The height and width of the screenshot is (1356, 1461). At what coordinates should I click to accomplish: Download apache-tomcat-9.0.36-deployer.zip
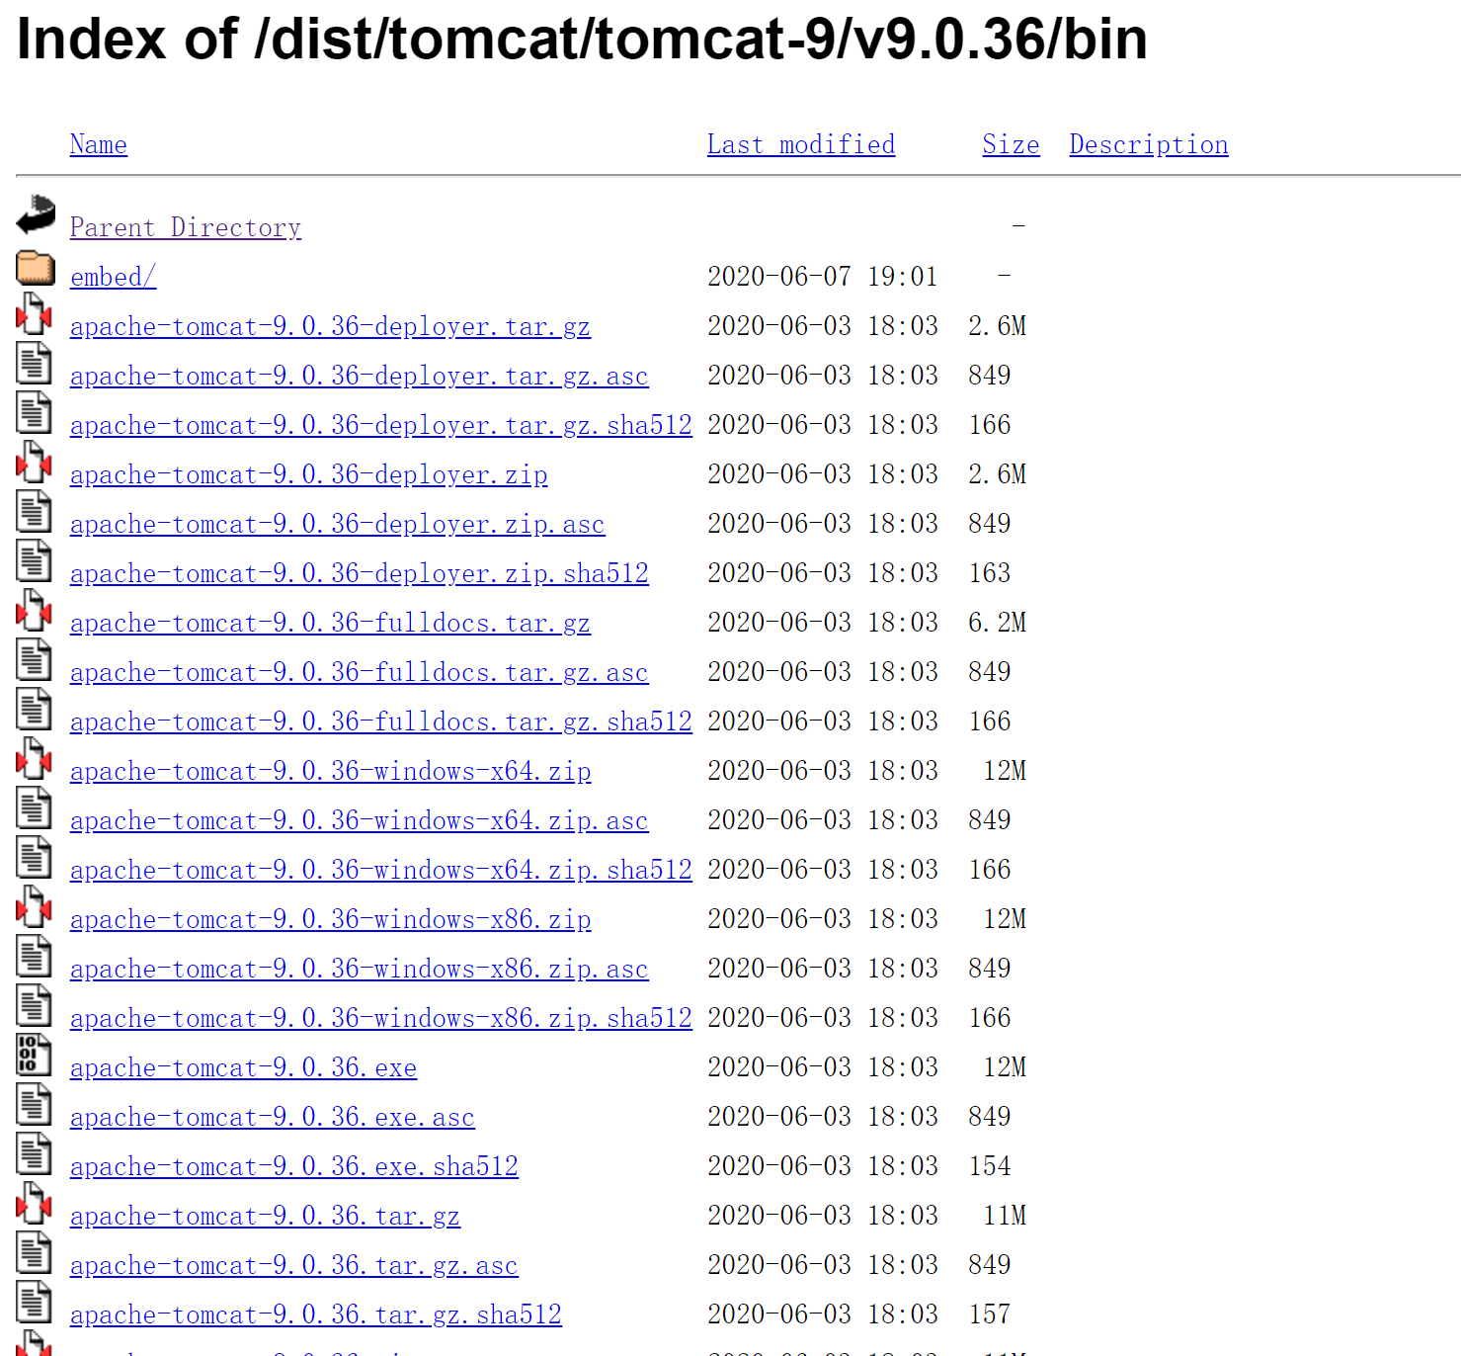pos(308,475)
